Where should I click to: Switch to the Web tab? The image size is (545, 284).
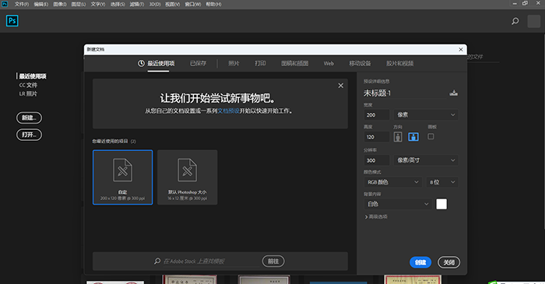click(x=329, y=63)
